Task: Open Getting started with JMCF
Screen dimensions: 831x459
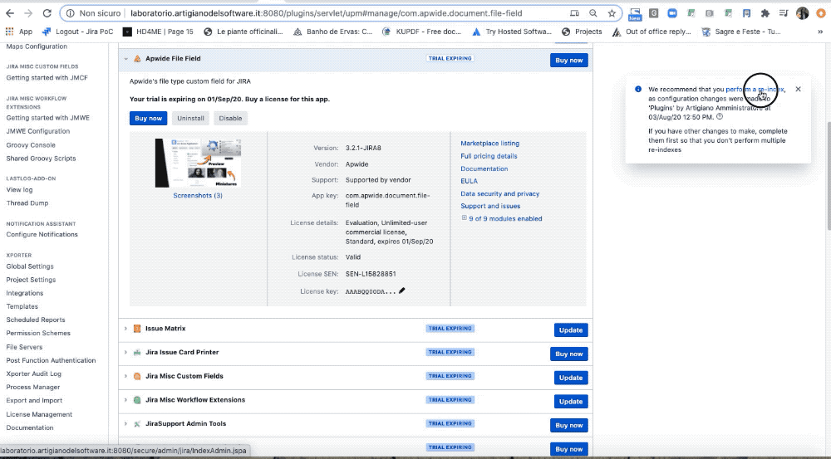Action: (47, 78)
